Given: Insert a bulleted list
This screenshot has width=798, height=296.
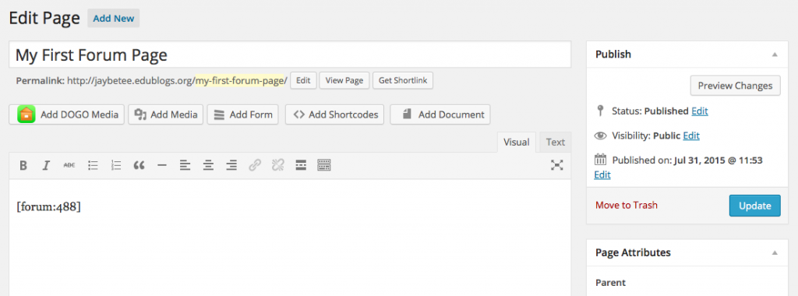Looking at the screenshot, I should pyautogui.click(x=93, y=165).
